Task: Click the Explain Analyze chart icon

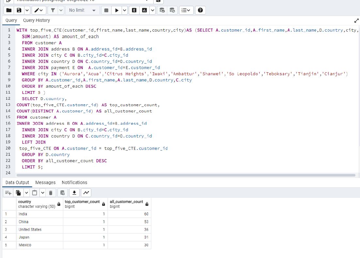Action: tap(144, 10)
